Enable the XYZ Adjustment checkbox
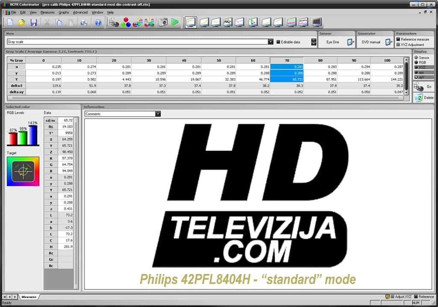Screen dimensions: 438x307 coord(398,45)
